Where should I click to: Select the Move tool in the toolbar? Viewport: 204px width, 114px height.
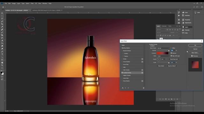click(x=2, y=13)
